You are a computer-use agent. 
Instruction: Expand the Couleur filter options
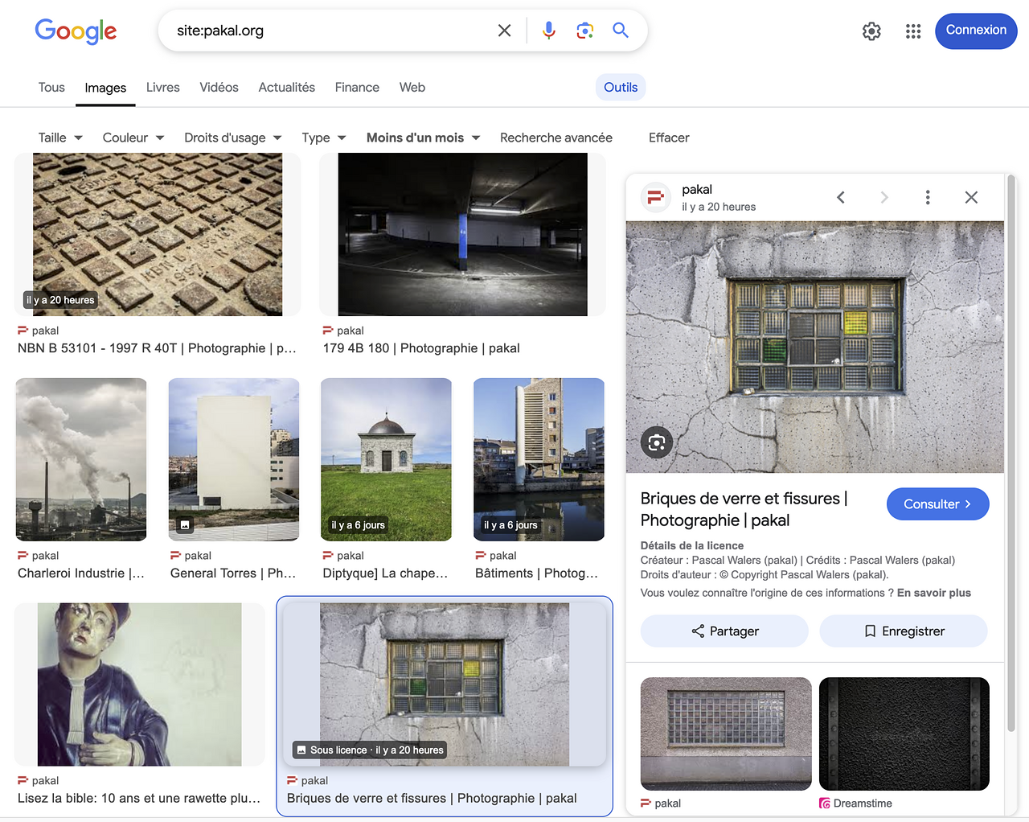tap(133, 138)
